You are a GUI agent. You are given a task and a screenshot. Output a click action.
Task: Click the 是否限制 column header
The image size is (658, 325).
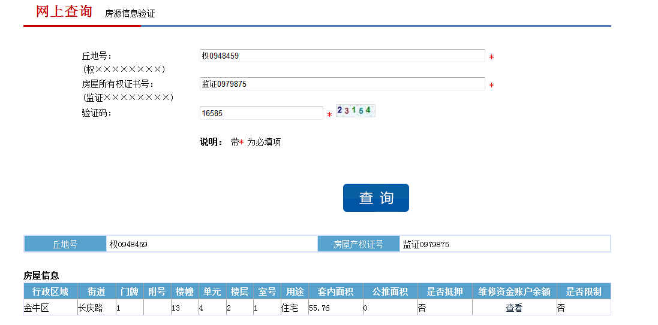coord(584,291)
